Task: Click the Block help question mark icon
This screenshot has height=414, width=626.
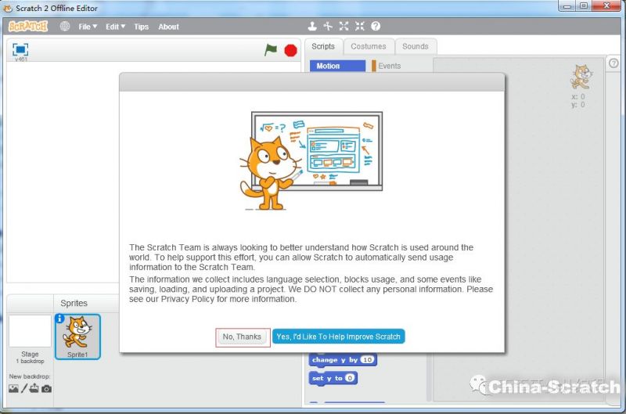Action: [376, 27]
